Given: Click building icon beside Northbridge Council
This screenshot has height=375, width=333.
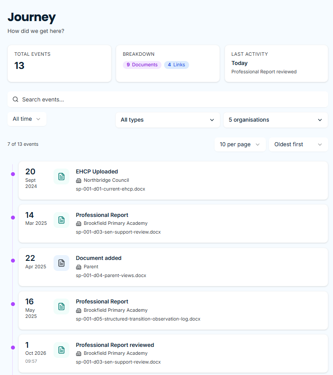Looking at the screenshot, I should tap(79, 180).
